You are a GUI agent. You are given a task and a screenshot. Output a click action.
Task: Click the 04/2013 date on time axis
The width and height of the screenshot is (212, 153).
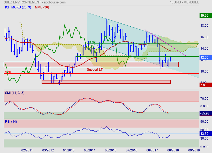69,150
